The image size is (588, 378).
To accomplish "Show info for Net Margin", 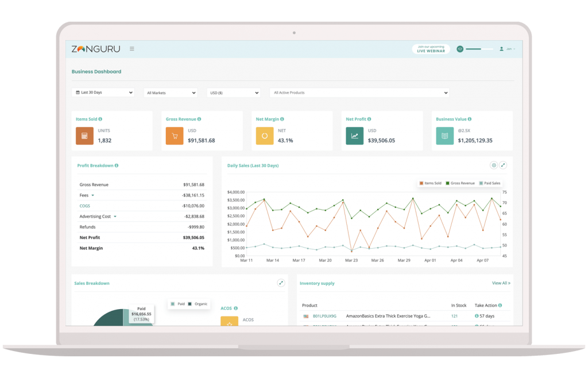I will tap(282, 119).
